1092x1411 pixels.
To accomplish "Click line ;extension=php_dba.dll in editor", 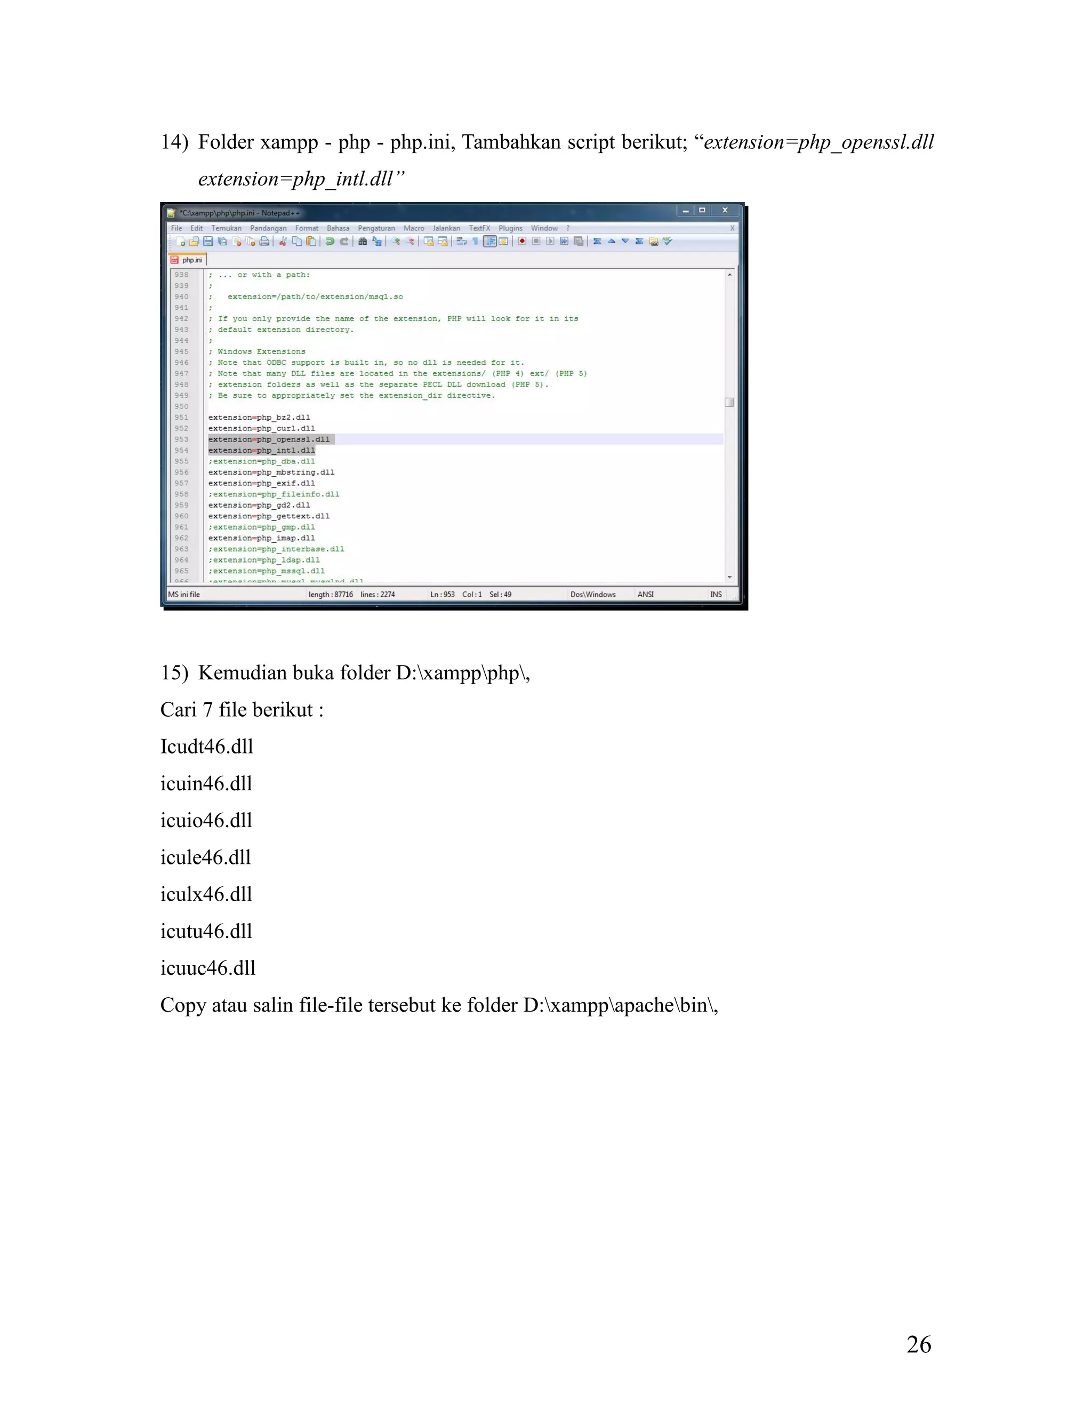I will (262, 461).
